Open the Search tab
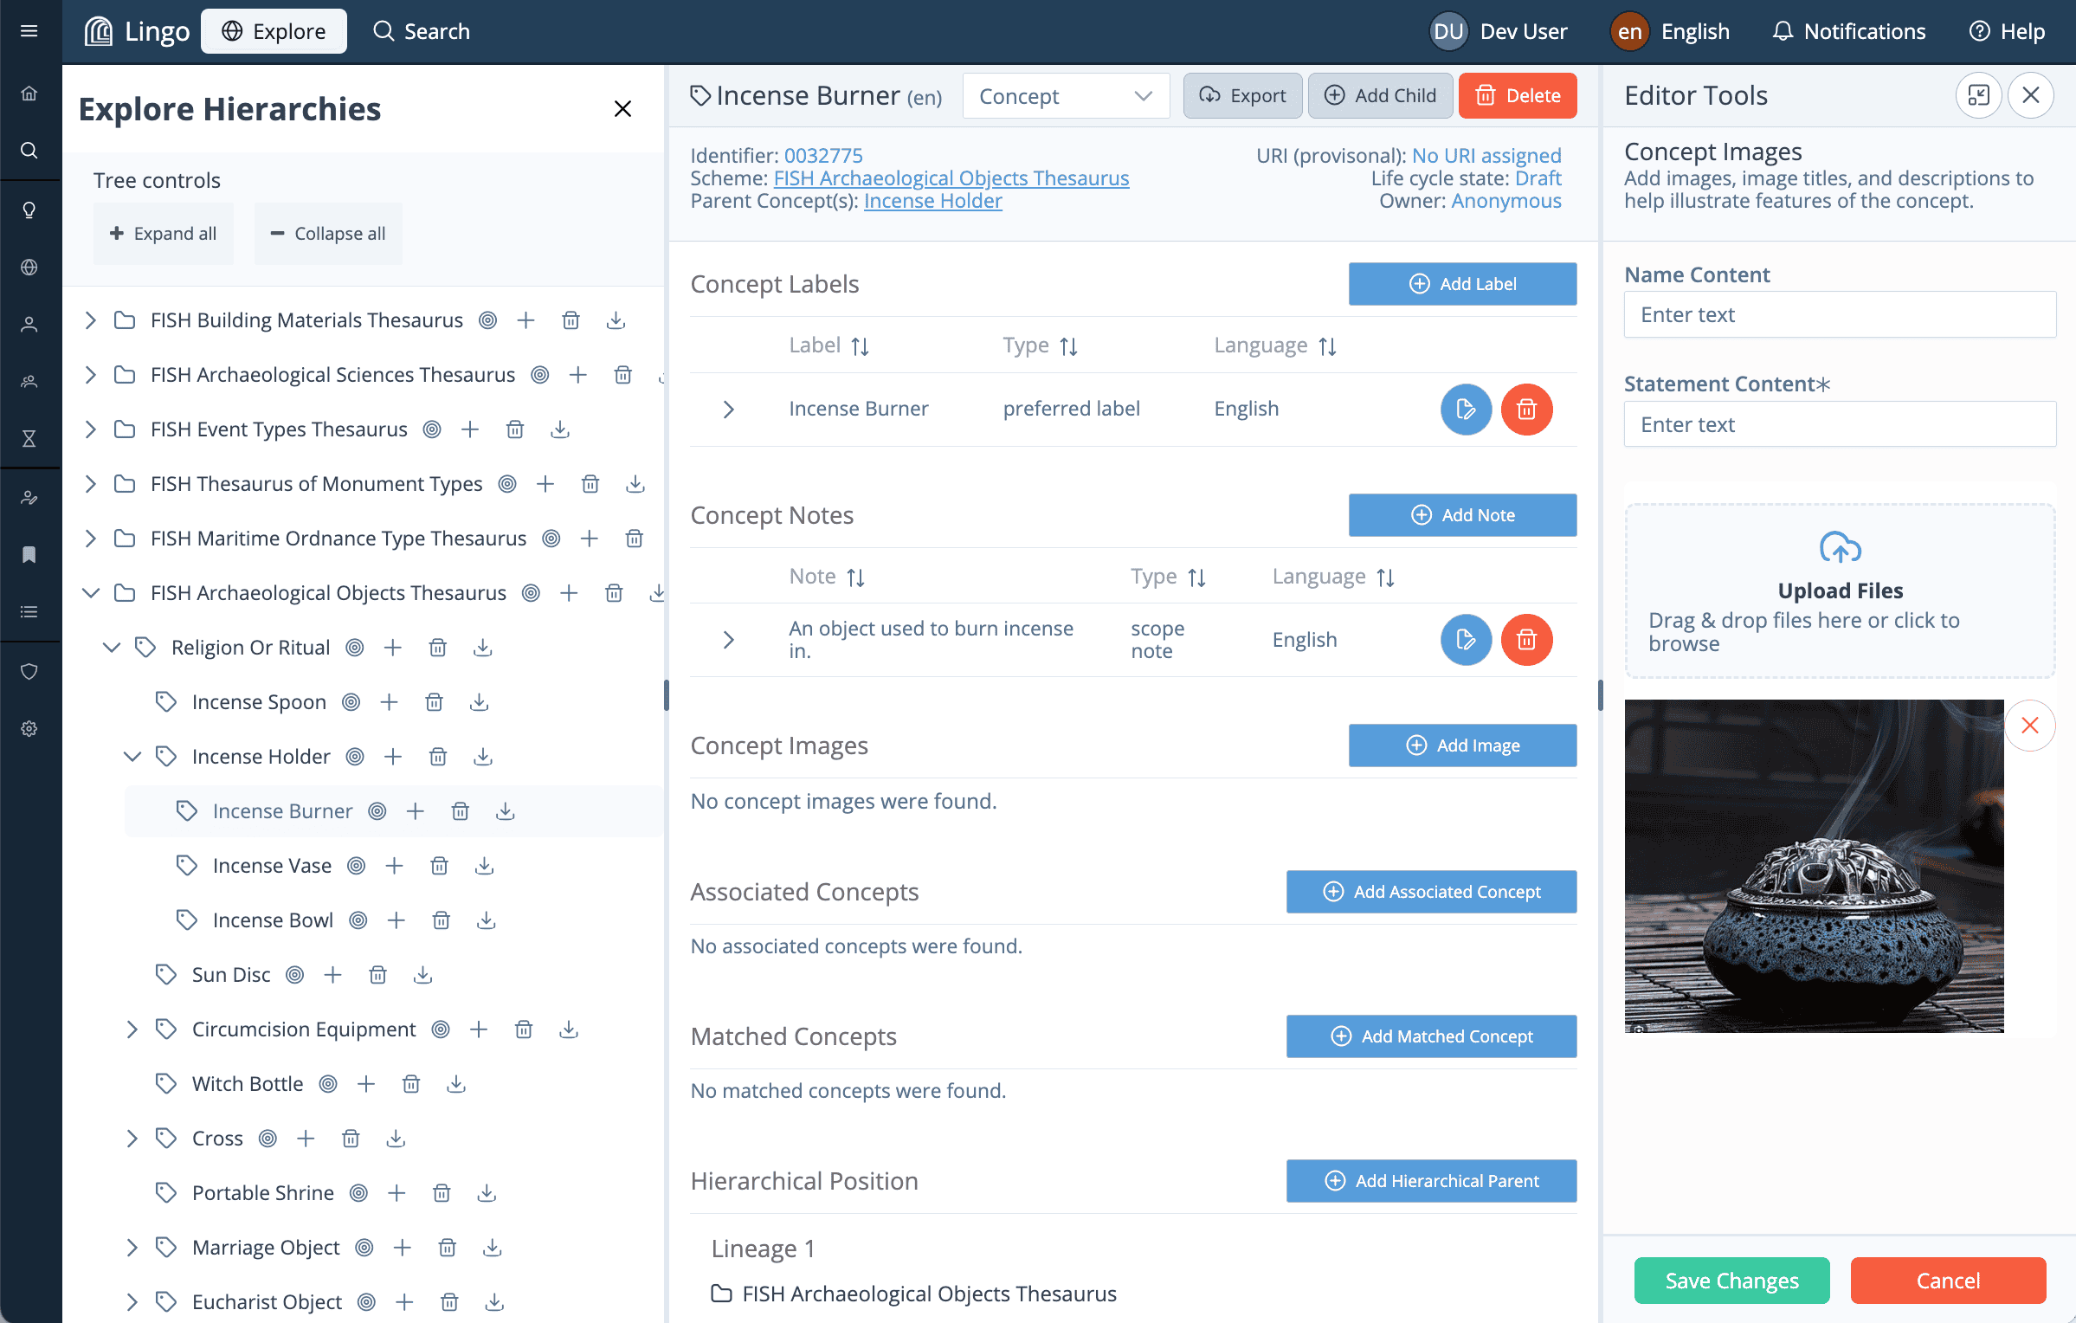The width and height of the screenshot is (2076, 1323). click(422, 31)
